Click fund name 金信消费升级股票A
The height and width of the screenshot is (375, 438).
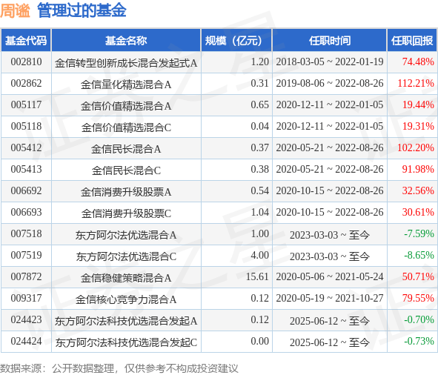(126, 192)
